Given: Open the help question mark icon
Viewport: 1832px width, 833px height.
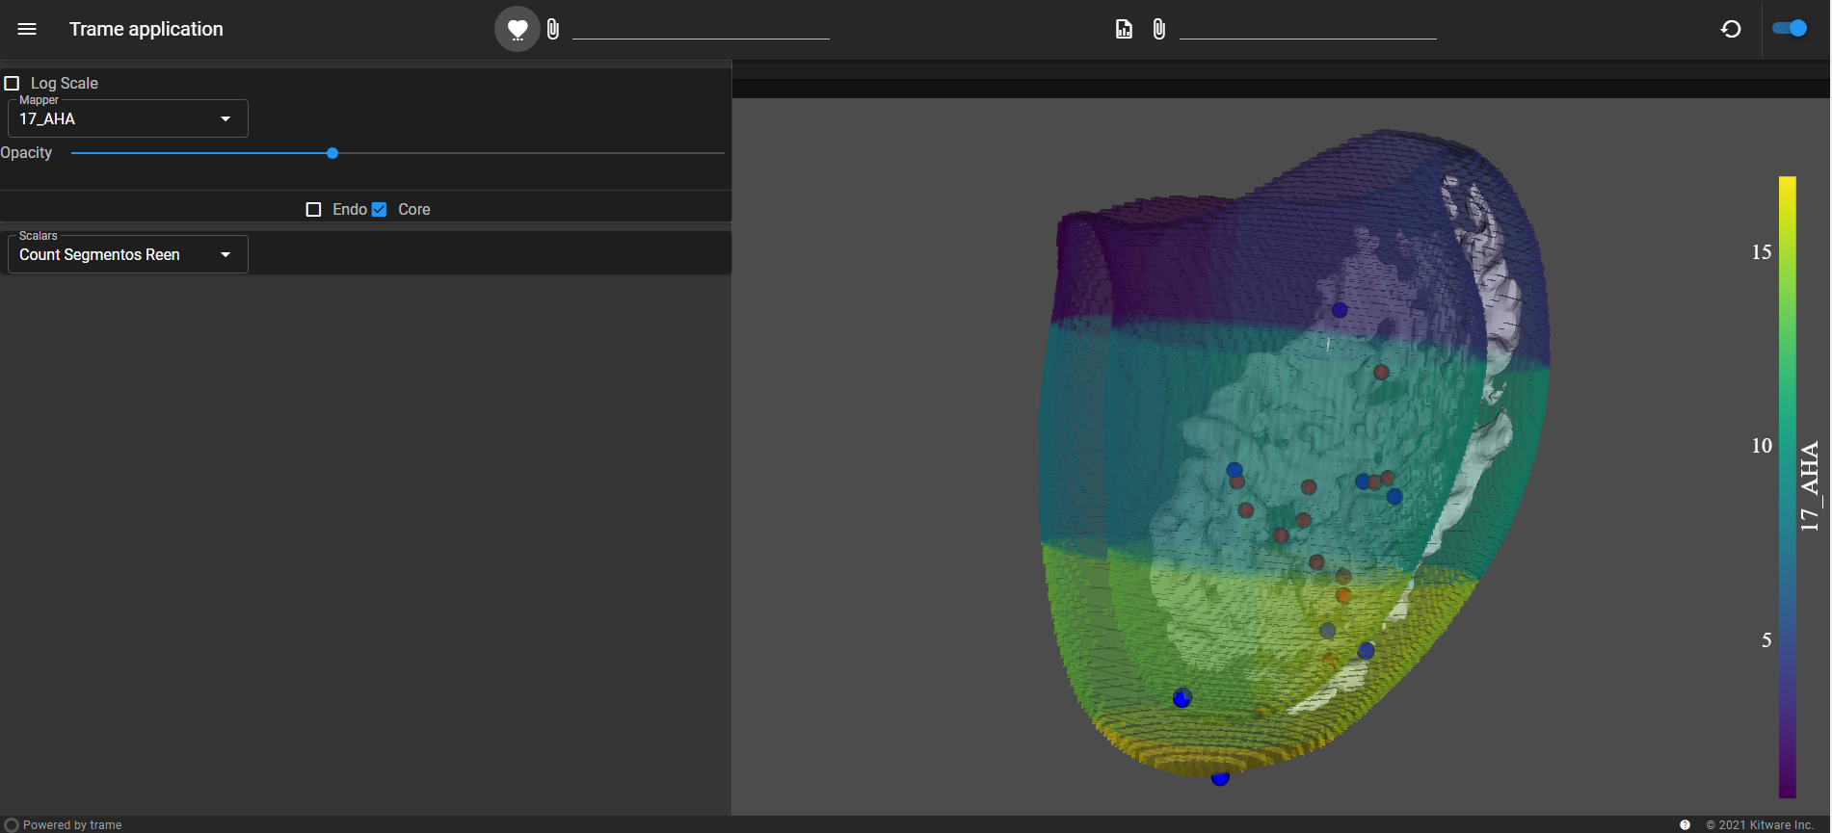Looking at the screenshot, I should (x=1685, y=824).
